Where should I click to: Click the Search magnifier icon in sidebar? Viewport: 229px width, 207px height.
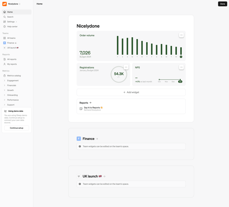(5, 17)
